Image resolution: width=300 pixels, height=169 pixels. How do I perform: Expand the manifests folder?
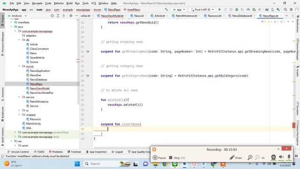click(x=11, y=23)
